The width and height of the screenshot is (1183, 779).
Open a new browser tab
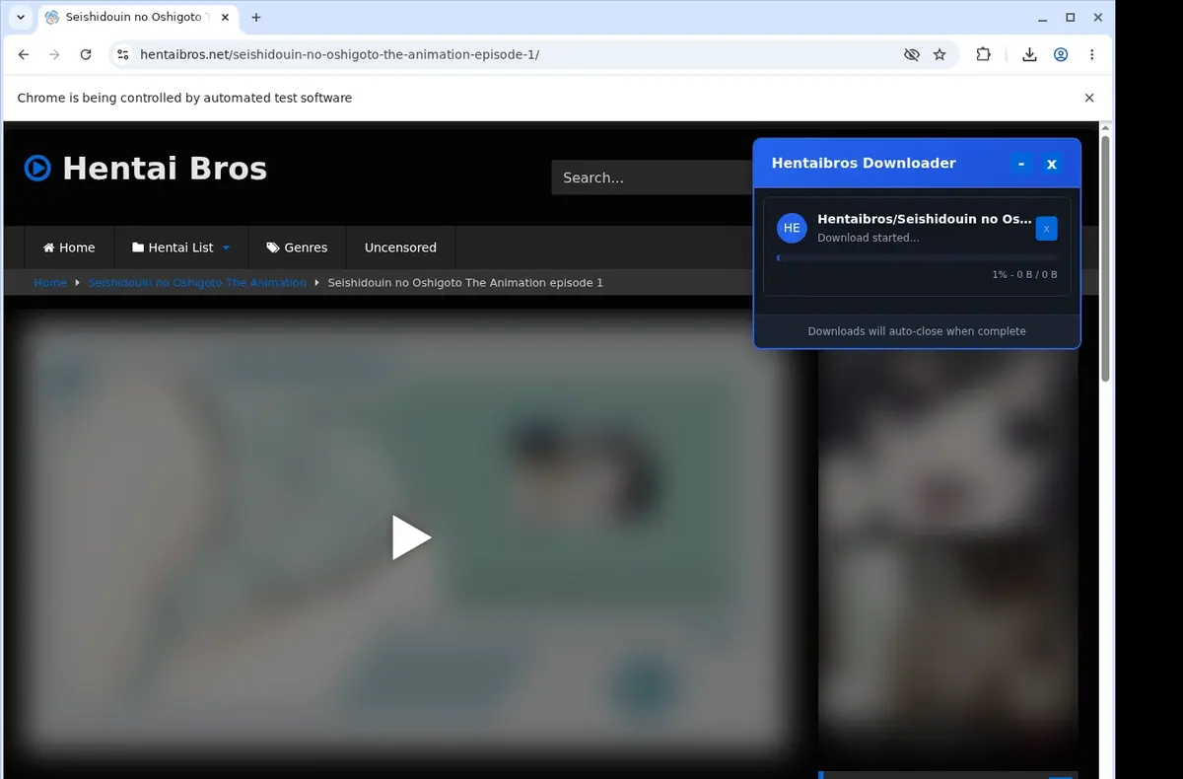coord(256,17)
